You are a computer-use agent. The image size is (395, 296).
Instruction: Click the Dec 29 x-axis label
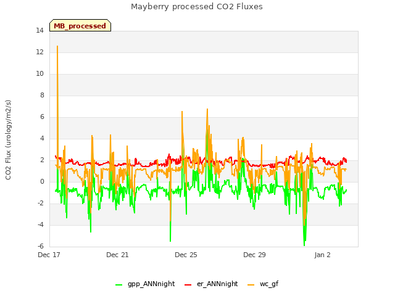pos(254,255)
